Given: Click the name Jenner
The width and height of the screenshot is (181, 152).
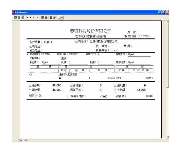Looking at the screenshot, I should 114,50.
